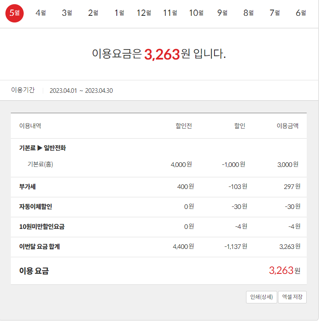This screenshot has width=320, height=323.
Task: Click the 400원 VAT pre-discount value
Action: (185, 186)
